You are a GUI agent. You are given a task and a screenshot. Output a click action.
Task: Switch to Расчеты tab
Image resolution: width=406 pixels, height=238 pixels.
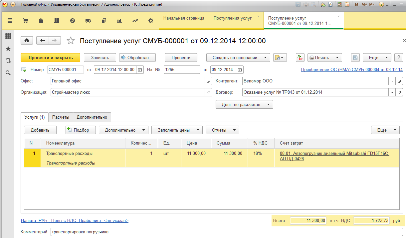(61, 117)
